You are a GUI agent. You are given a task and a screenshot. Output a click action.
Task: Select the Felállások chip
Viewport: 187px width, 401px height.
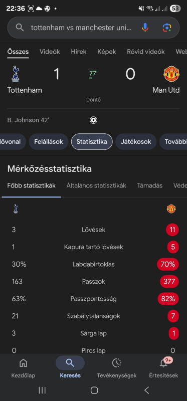49,142
